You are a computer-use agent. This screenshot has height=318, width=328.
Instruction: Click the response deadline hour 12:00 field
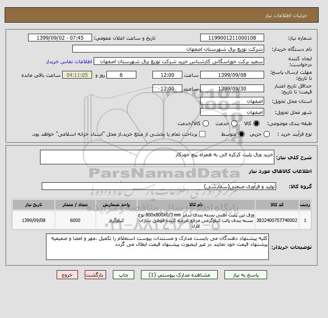pos(167,75)
